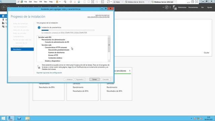Screen dimensions: 215x121
Task: Open the dropdown arrow beside the refresh icon
Action: tap(163, 7)
